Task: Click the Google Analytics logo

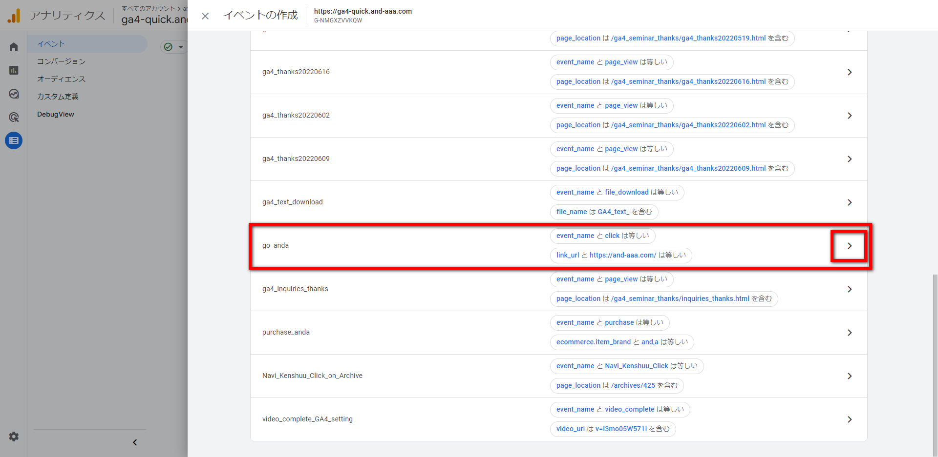Action: coord(14,16)
